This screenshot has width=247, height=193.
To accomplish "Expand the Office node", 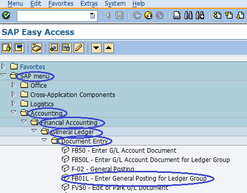I will coord(13,85).
